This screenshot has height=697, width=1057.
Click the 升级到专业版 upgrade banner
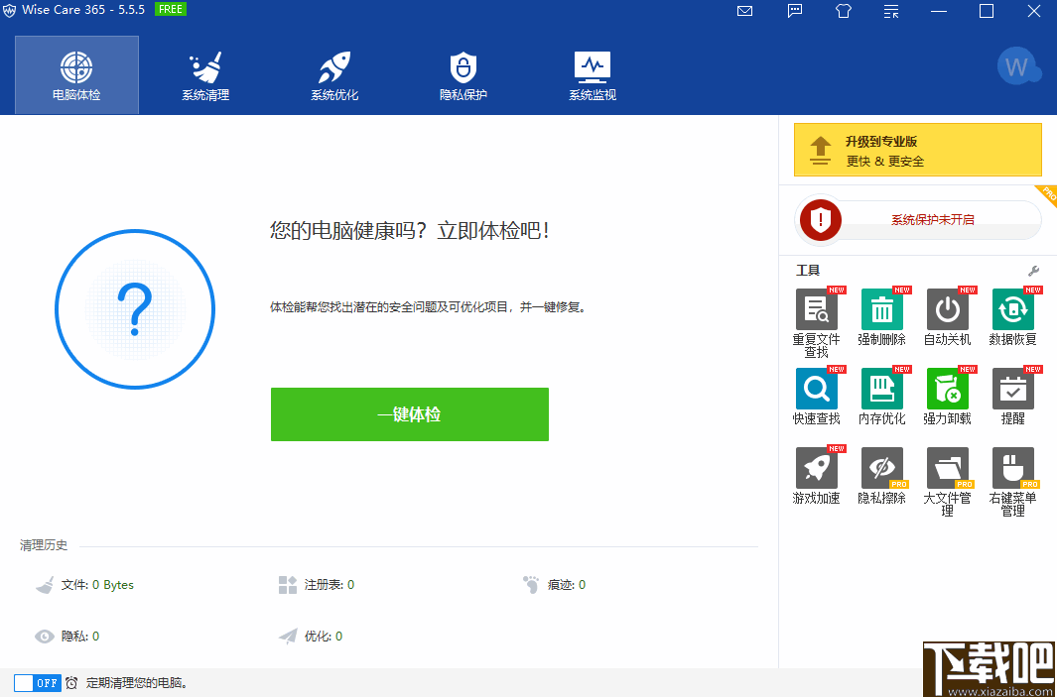pos(917,150)
